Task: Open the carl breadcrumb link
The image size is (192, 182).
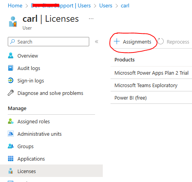Action: click(x=125, y=5)
